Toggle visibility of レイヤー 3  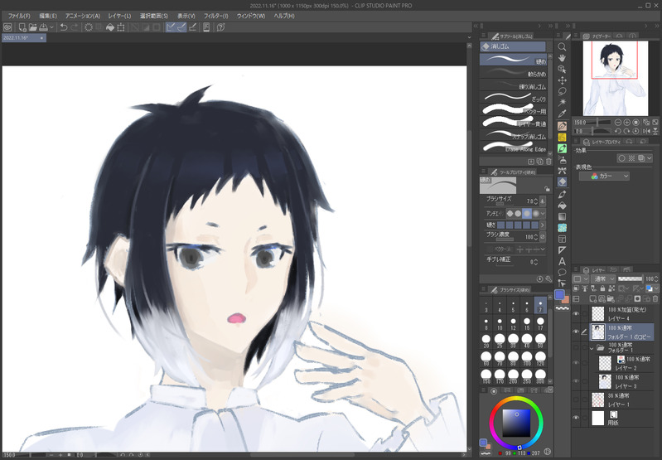576,381
